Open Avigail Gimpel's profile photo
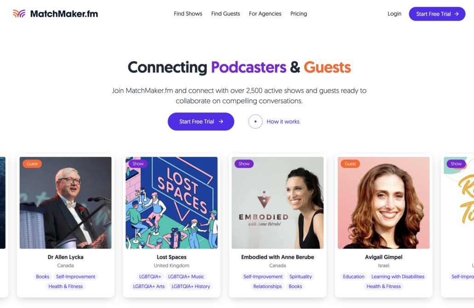474x308 pixels. coord(384,203)
